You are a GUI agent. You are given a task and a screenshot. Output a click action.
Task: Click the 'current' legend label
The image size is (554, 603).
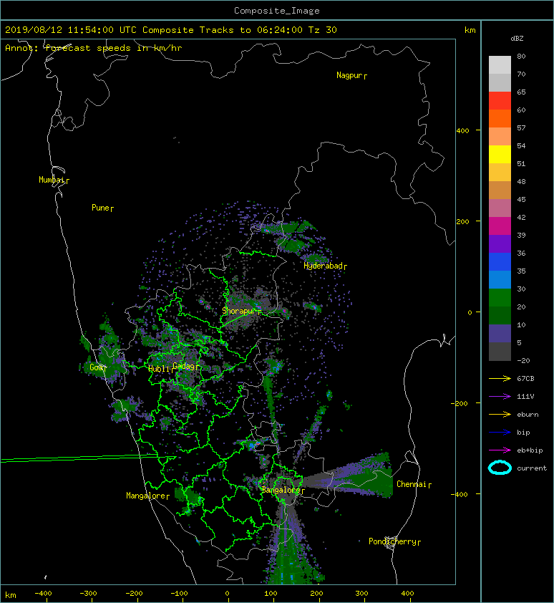click(x=532, y=468)
